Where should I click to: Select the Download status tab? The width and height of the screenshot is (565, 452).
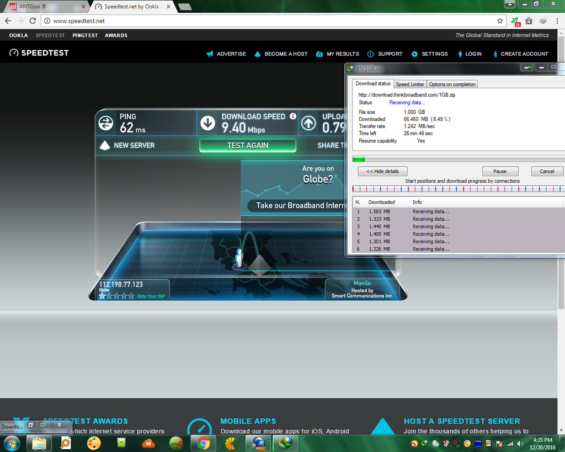pos(373,84)
